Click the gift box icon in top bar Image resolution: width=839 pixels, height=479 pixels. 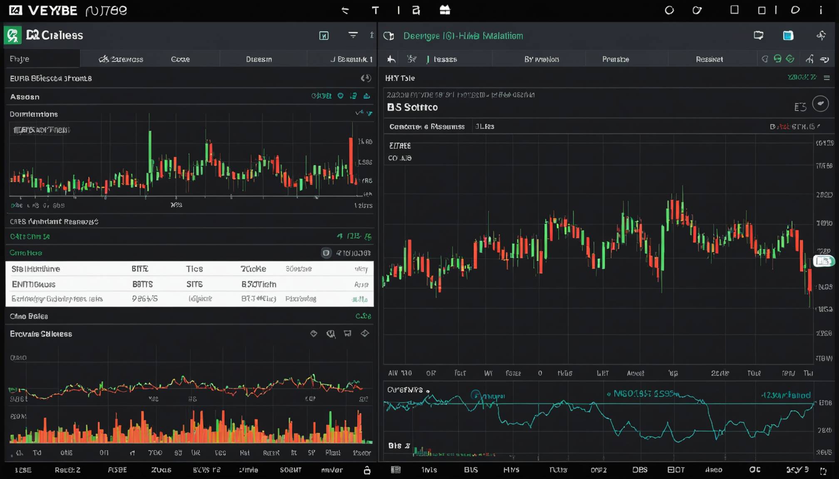tap(445, 10)
